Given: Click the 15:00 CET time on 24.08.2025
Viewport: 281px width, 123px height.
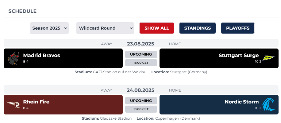Looking at the screenshot, I should 141,109.
